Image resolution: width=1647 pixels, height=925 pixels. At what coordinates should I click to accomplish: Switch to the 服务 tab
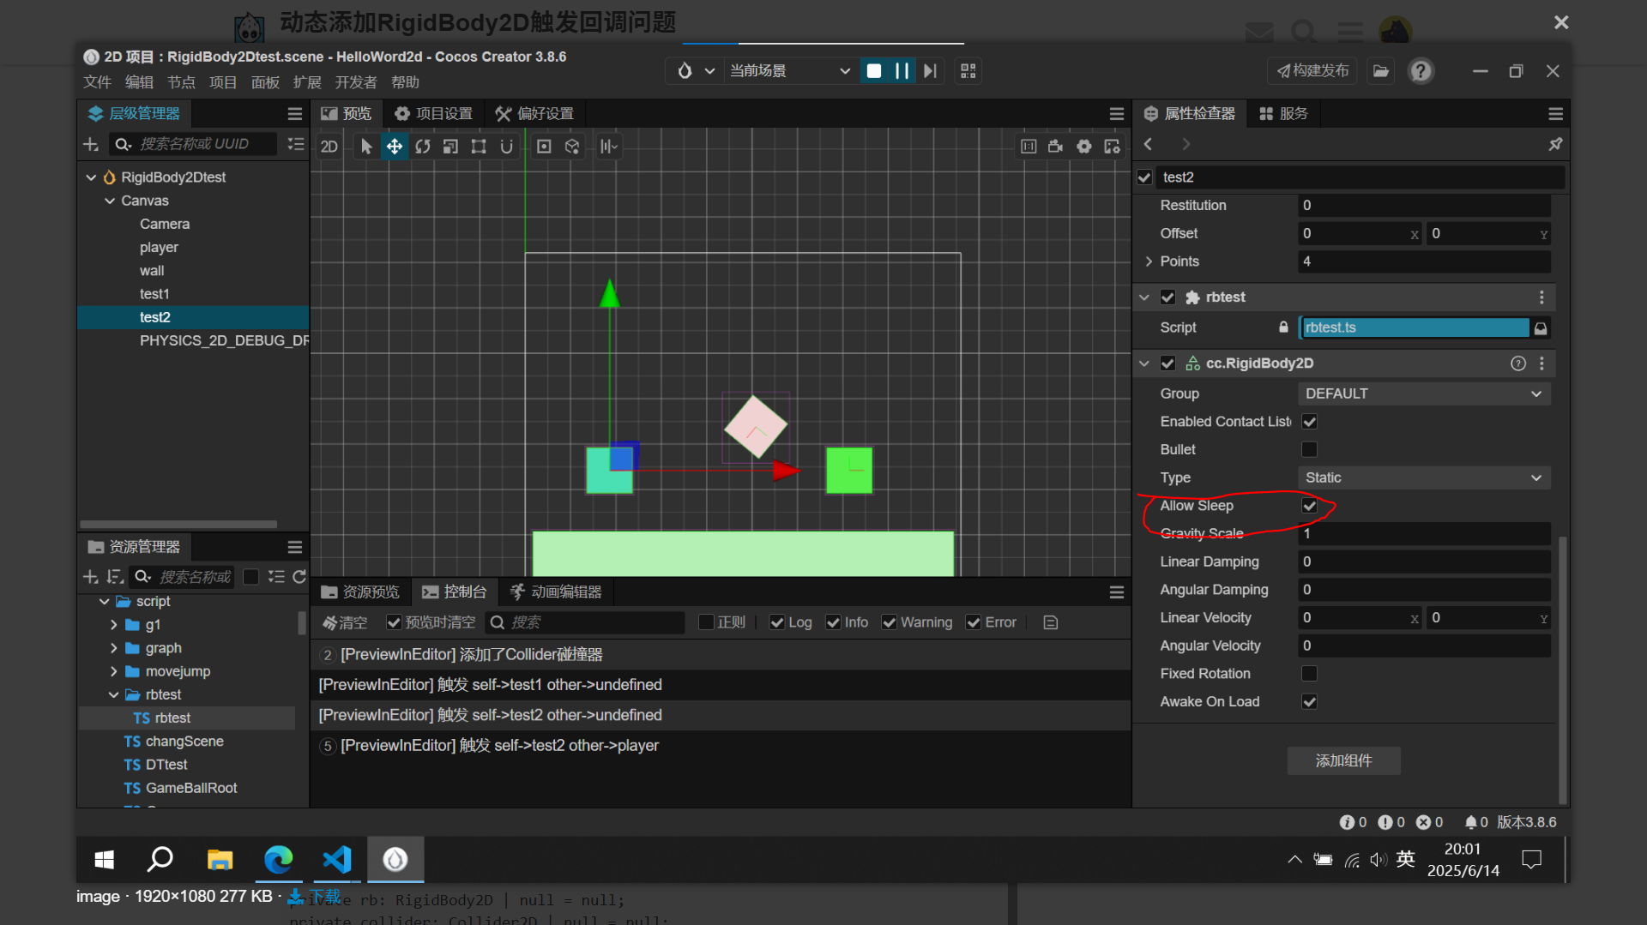pyautogui.click(x=1284, y=114)
